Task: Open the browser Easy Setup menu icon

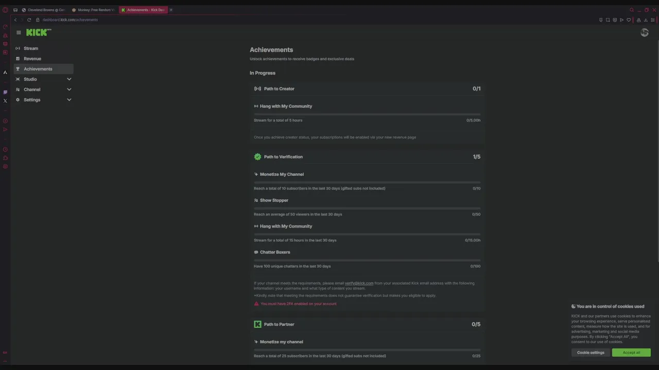Action: [653, 20]
